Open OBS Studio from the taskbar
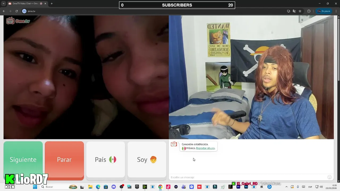340x191 pixels. coord(121,187)
